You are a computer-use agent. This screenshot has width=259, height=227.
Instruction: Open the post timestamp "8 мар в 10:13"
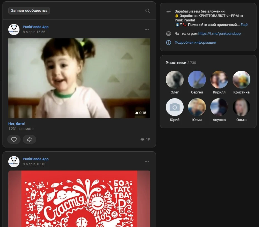coord(34,164)
